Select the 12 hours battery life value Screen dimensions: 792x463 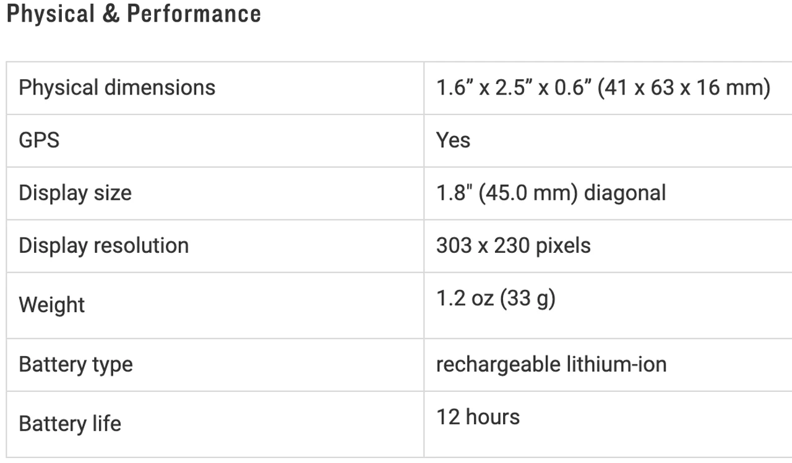[x=478, y=417]
